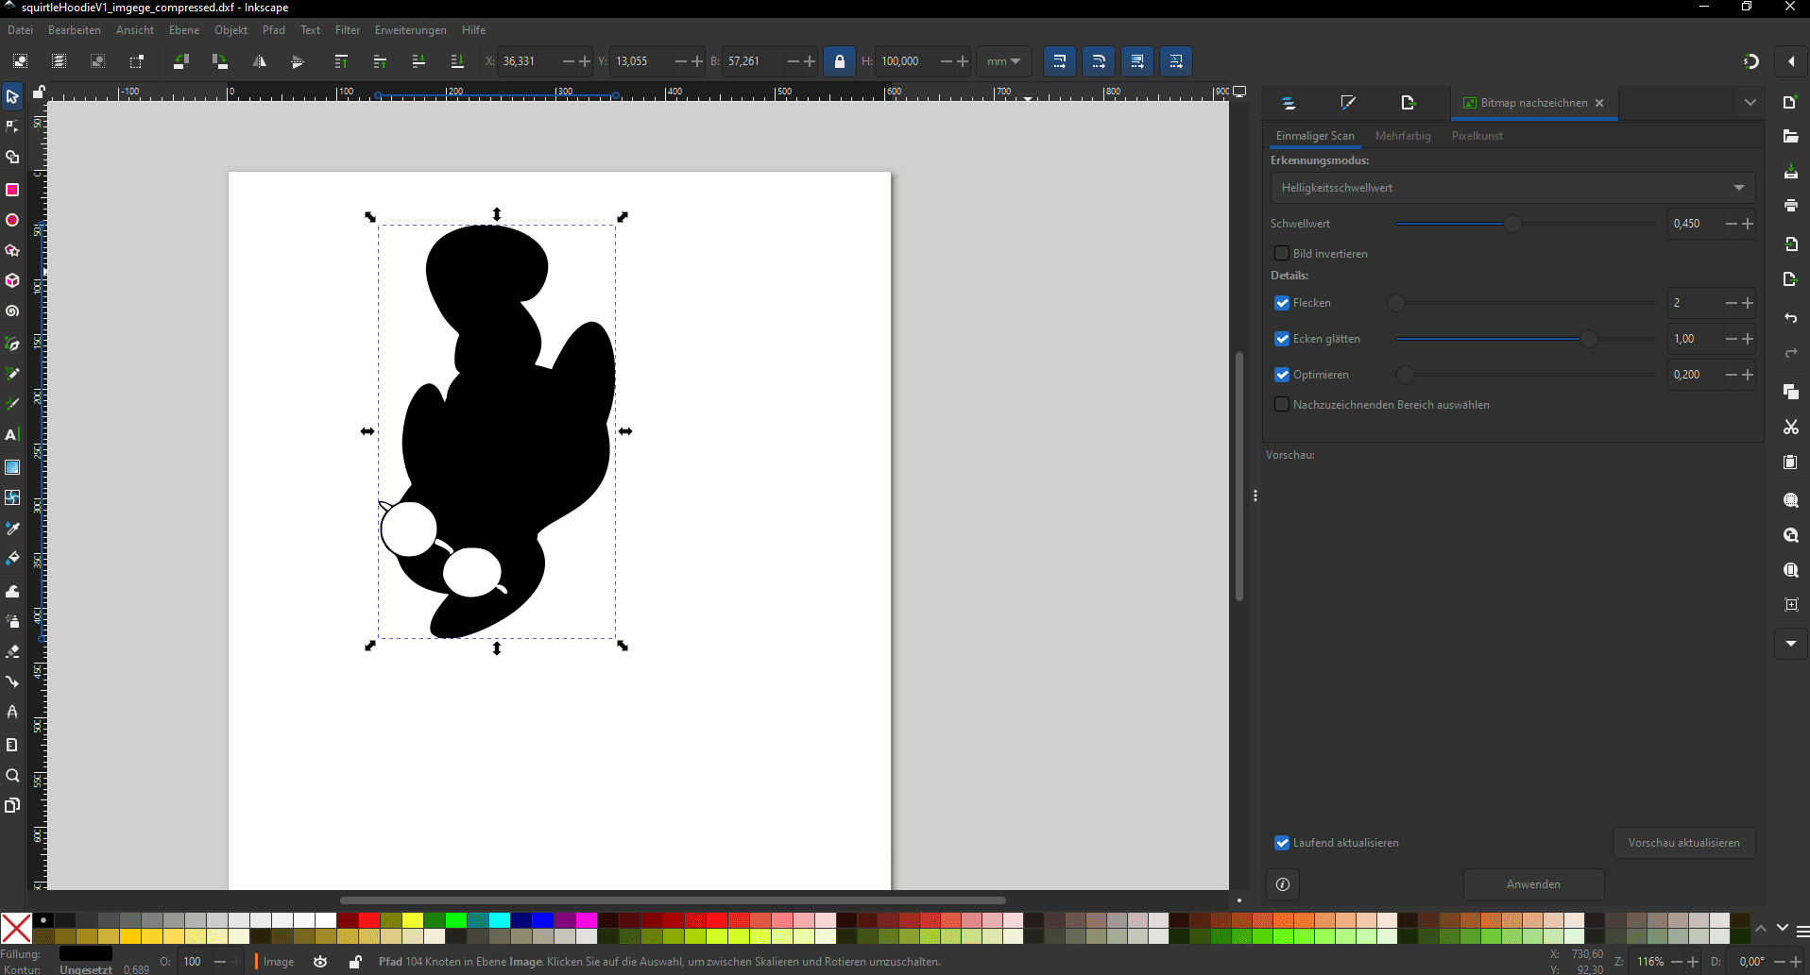Viewport: 1810px width, 975px height.
Task: Open the mm unit dropdown
Action: pyautogui.click(x=1003, y=61)
